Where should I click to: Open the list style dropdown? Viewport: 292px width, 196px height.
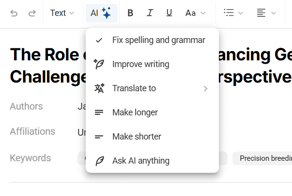233,13
